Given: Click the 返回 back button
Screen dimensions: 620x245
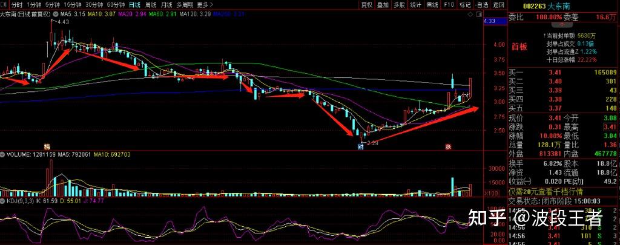Looking at the screenshot, I should 498,4.
